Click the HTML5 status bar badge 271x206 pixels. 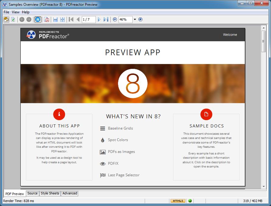[178, 201]
